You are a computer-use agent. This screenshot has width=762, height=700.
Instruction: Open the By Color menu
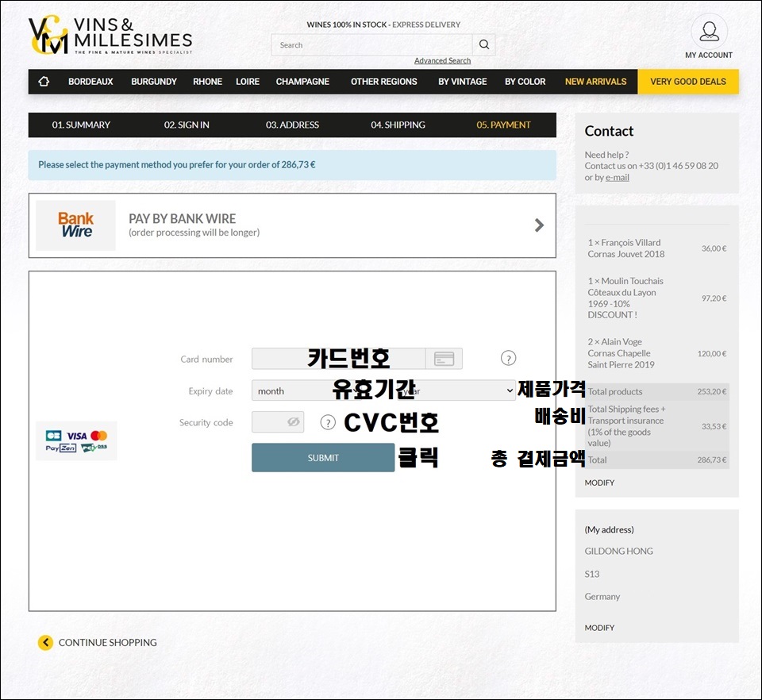(525, 82)
